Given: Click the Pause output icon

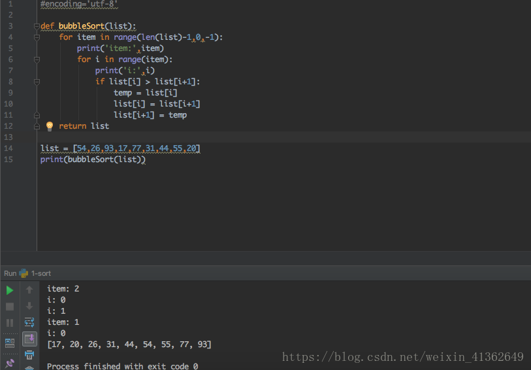Looking at the screenshot, I should click(x=10, y=323).
